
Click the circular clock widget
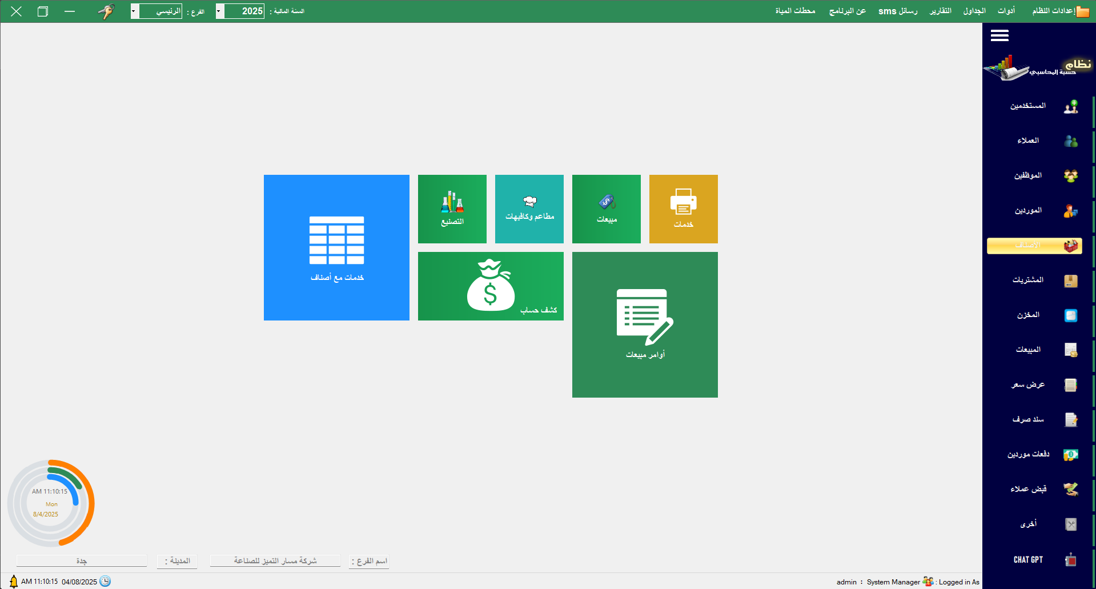(51, 503)
